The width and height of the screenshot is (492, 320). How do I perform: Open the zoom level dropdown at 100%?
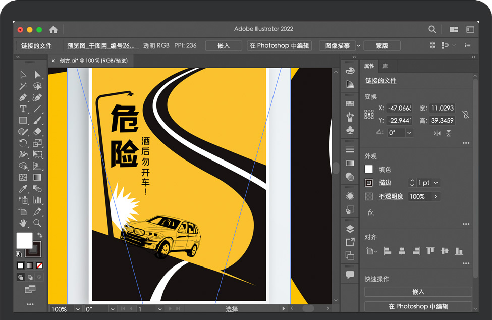pyautogui.click(x=78, y=309)
